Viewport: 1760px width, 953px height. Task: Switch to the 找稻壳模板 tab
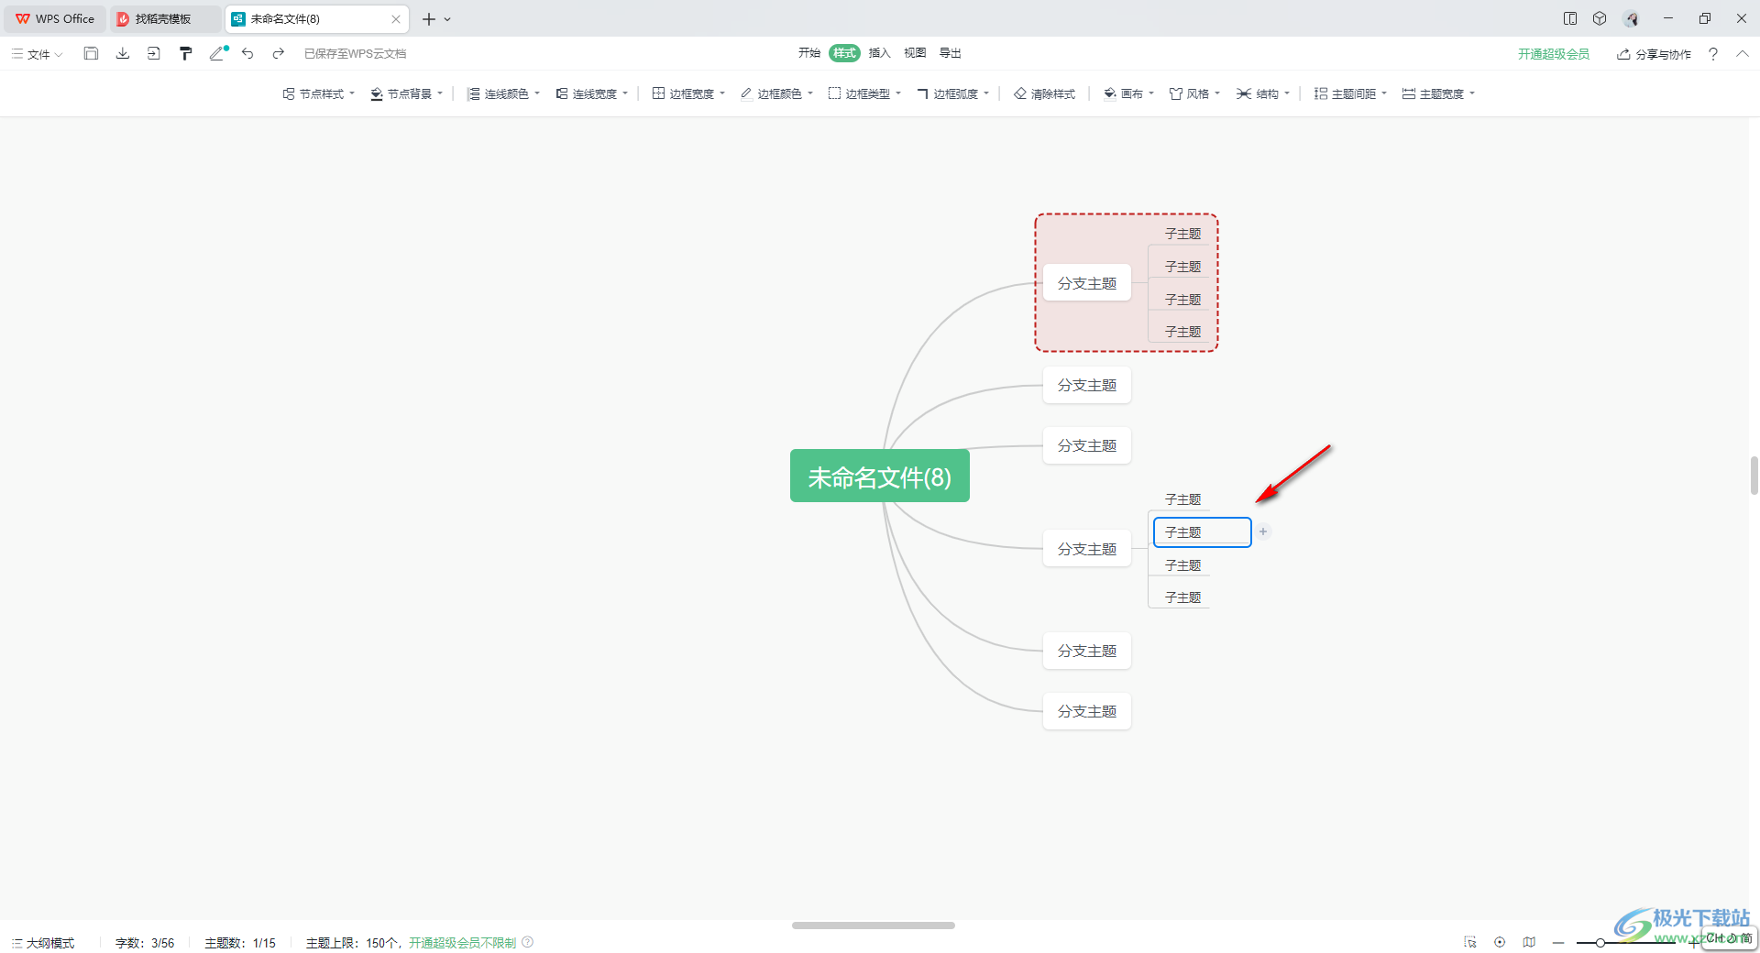pos(165,18)
